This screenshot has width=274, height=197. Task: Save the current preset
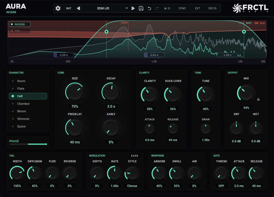141,8
